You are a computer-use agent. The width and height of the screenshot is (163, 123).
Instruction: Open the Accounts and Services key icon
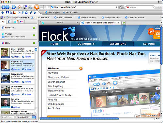pos(23,13)
